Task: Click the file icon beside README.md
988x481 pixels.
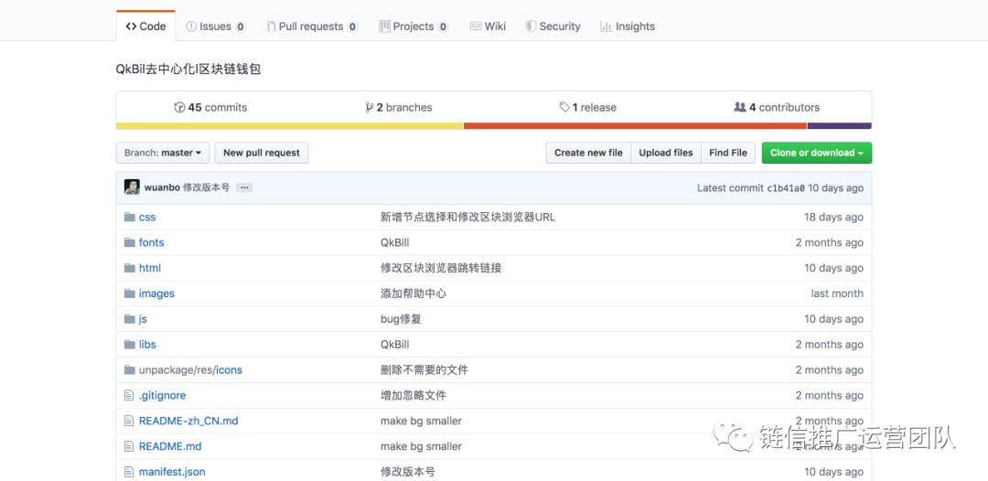Action: click(129, 447)
